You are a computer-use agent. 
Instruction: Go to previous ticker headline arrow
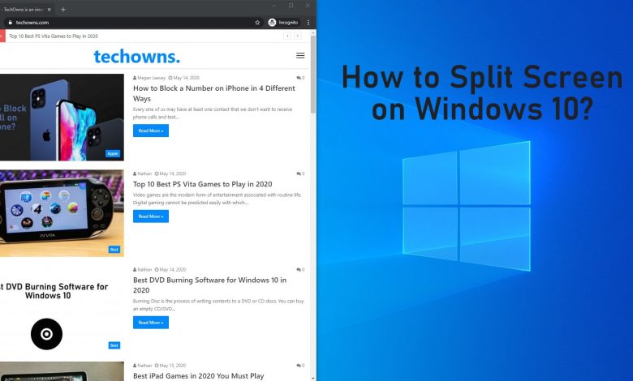287,36
